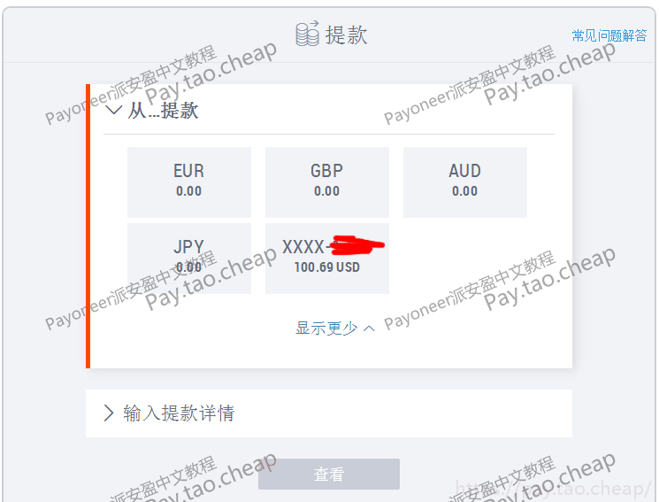
Task: Click the EUR currency label
Action: click(188, 171)
